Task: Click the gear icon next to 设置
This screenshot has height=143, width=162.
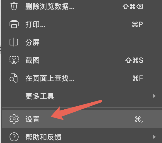Action: click(14, 119)
